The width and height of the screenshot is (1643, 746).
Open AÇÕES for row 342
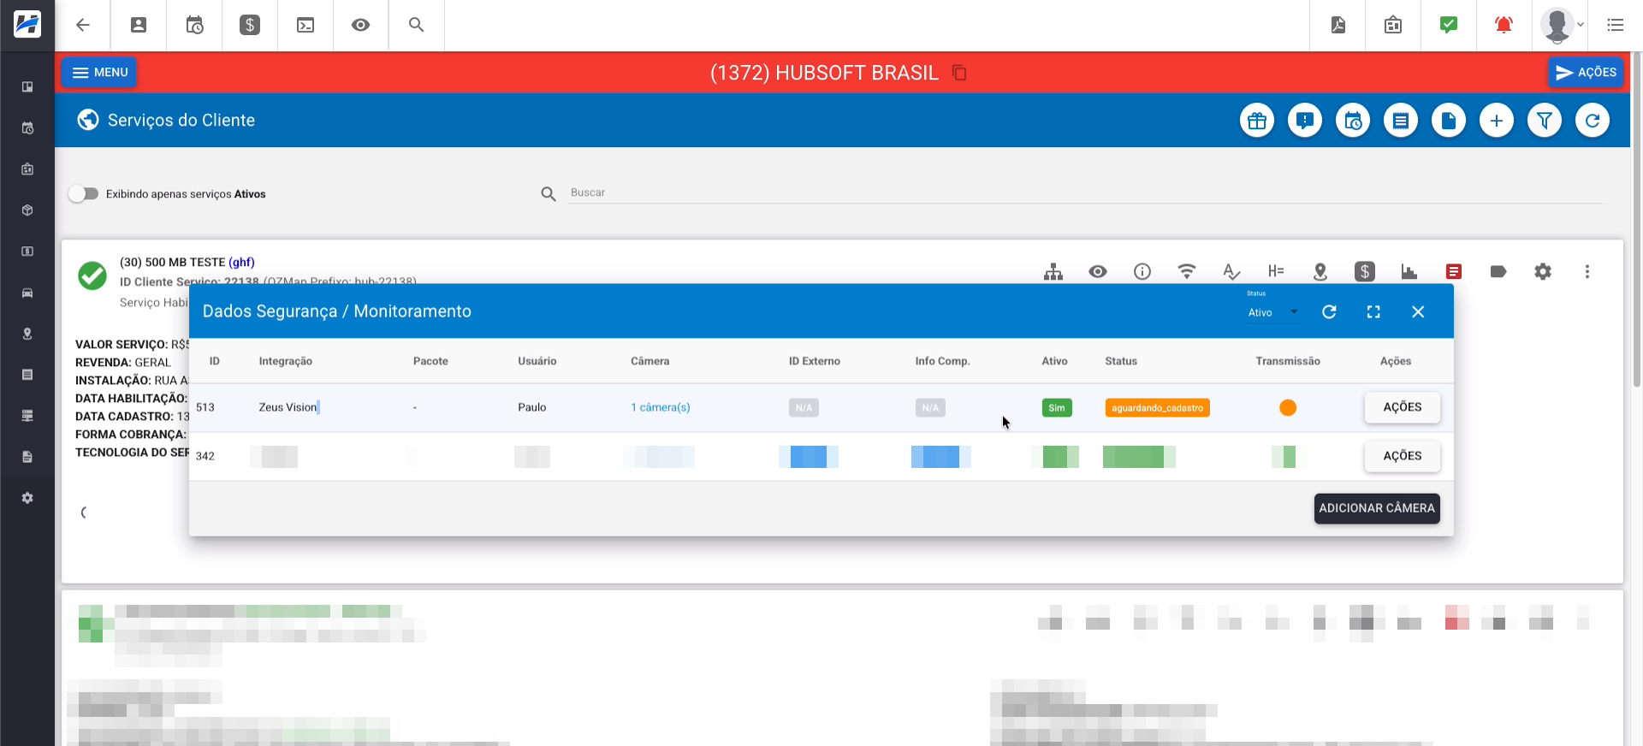click(1403, 456)
